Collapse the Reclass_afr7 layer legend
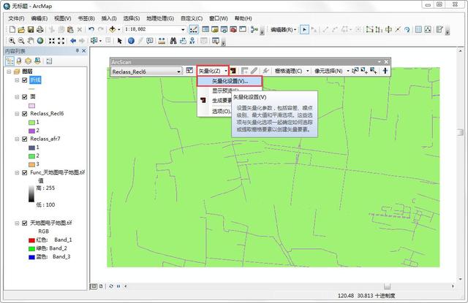468x303 pixels. [x=17, y=139]
